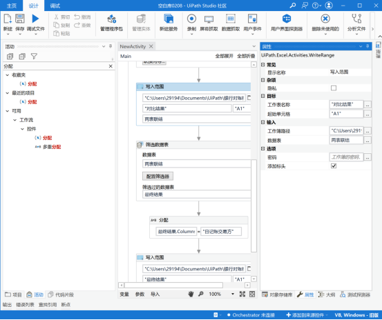Collapse the 可用 tree node
The image size is (382, 320).
pos(8,111)
